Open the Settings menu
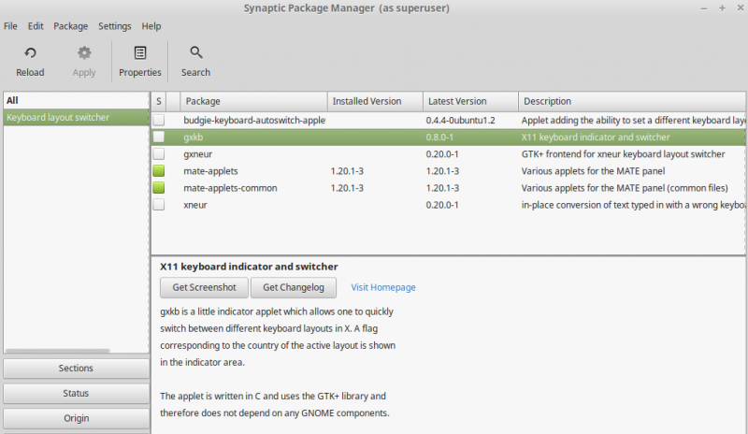 pyautogui.click(x=114, y=26)
